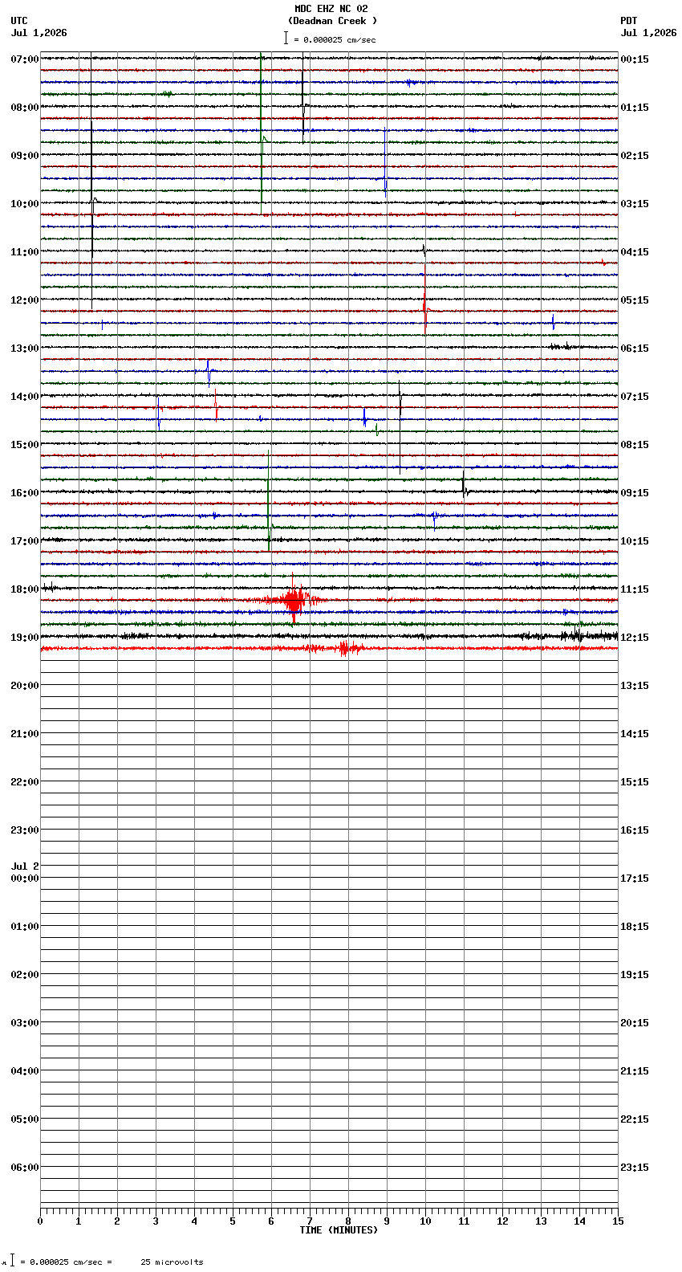This screenshot has width=682, height=1272.
Task: Click the '25 microvolts' scale text at bottom
Action: (172, 1262)
